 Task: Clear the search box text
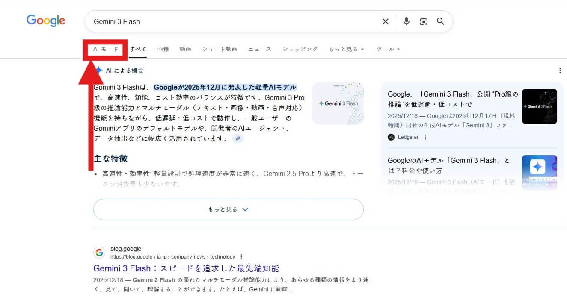[x=386, y=21]
